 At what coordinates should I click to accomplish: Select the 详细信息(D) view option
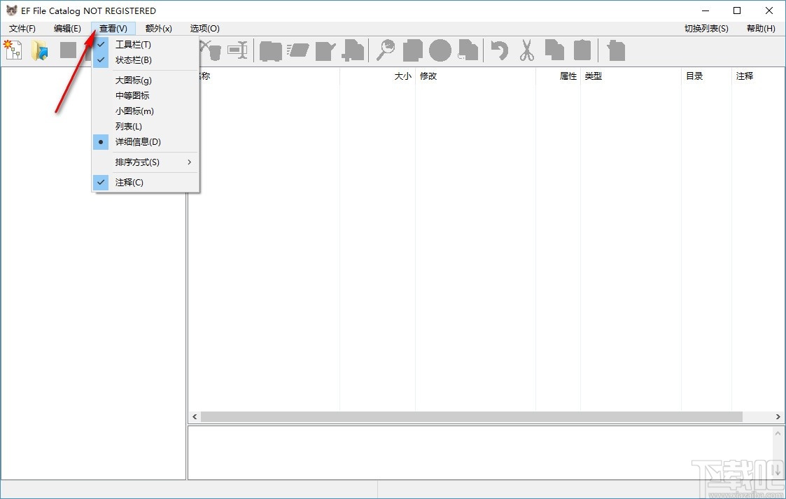pyautogui.click(x=136, y=141)
